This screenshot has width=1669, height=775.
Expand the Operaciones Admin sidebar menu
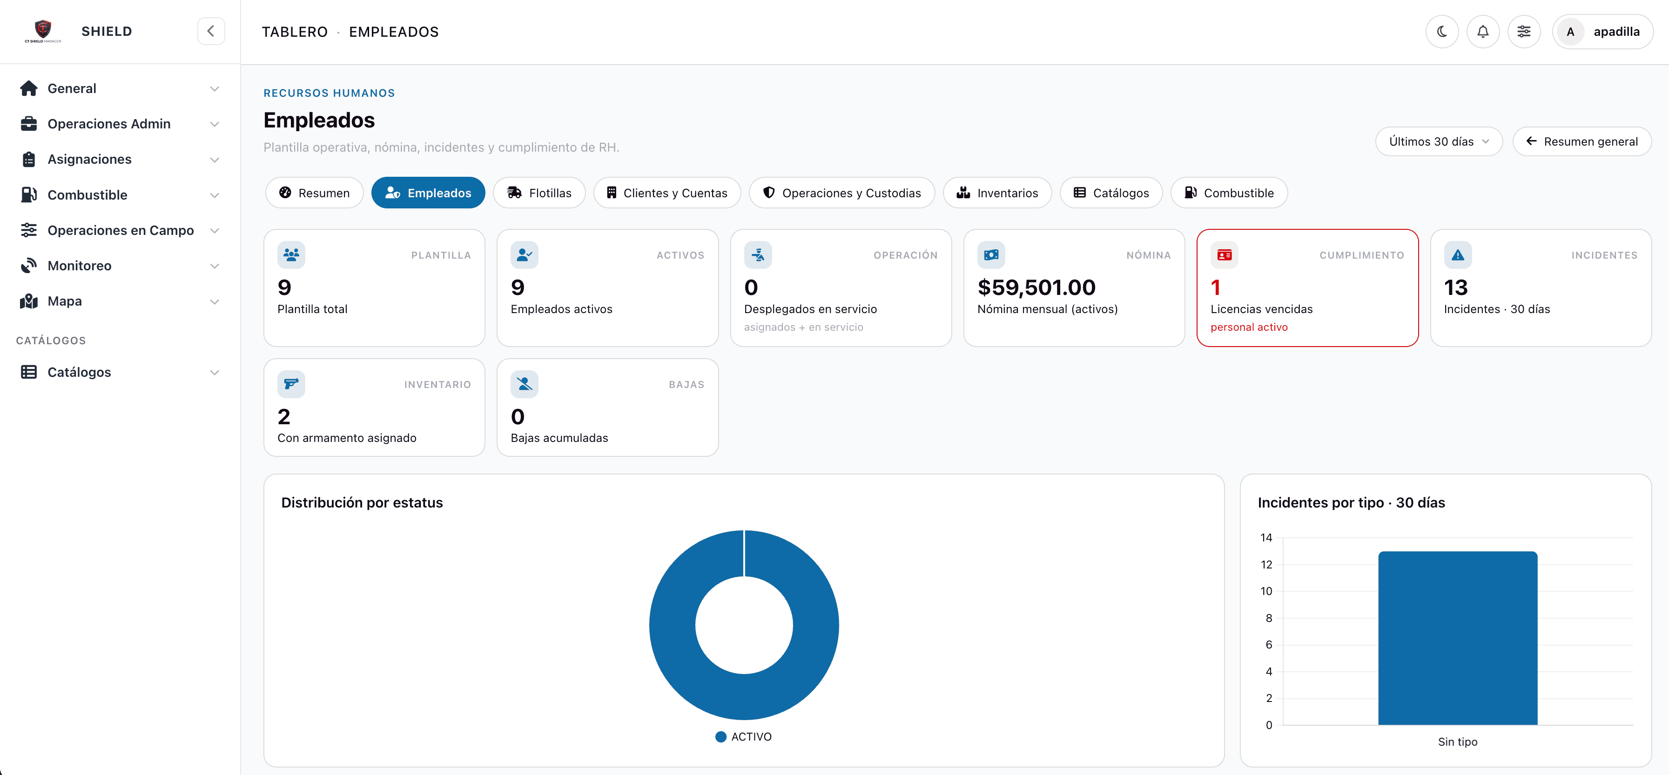(120, 124)
